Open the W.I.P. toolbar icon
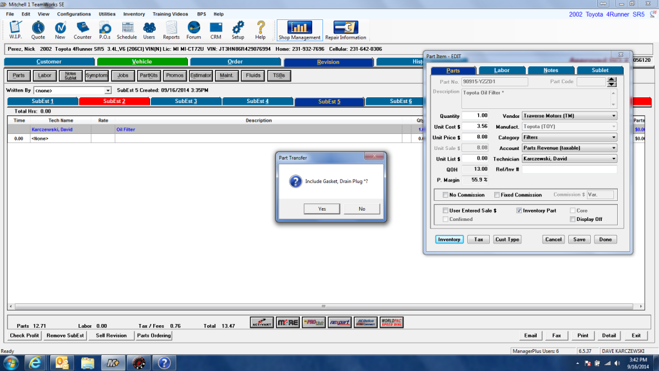 click(15, 30)
